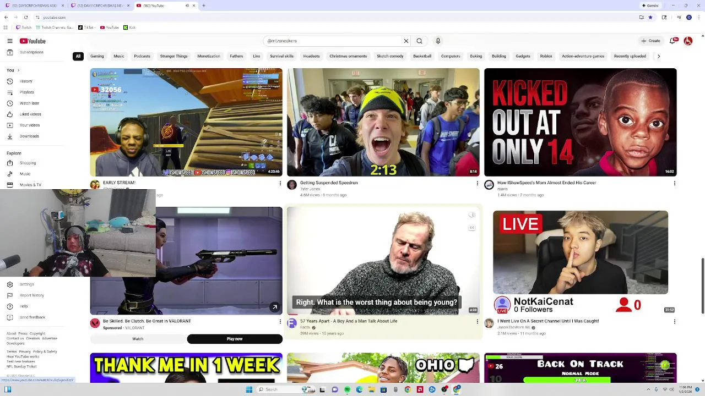The height and width of the screenshot is (396, 705).
Task: Start voice search with the microphone
Action: [x=438, y=41]
